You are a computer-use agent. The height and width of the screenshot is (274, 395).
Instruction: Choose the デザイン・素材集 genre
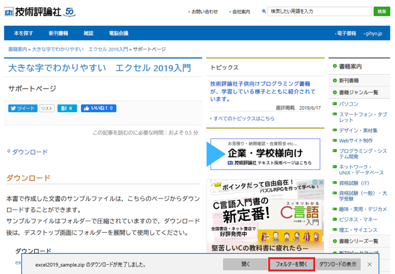click(x=358, y=130)
